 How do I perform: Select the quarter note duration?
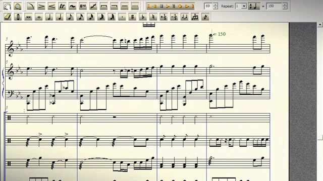point(60,17)
